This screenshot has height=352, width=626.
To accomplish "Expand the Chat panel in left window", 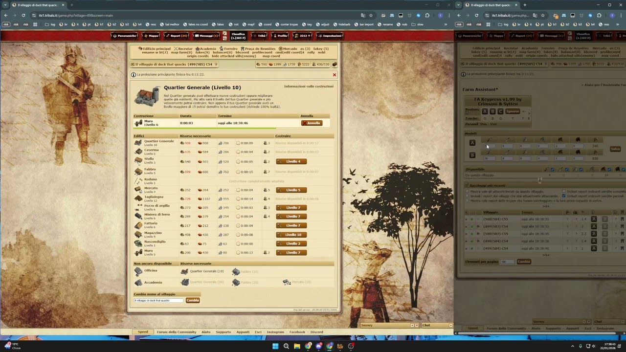I will click(x=450, y=325).
